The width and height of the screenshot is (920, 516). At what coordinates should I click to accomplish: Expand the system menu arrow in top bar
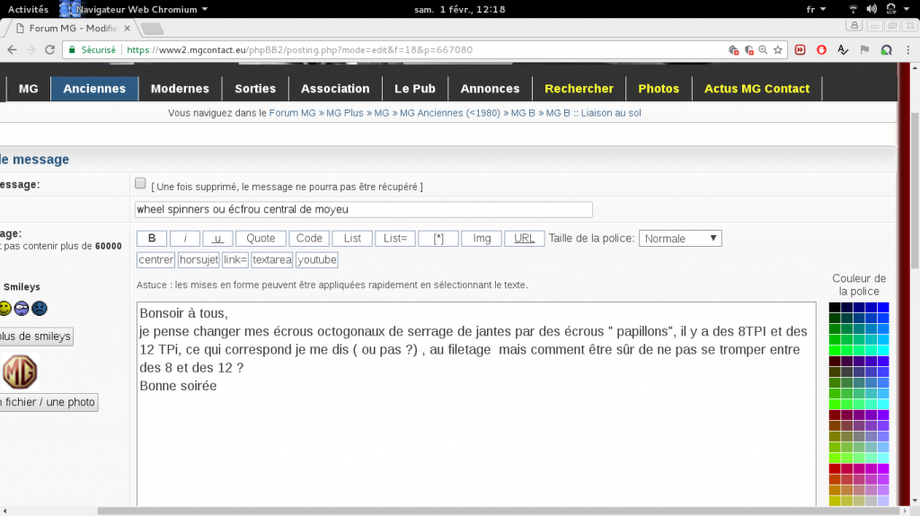pos(907,9)
